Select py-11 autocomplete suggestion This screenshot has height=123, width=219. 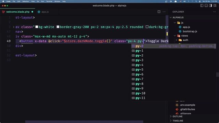tap(173, 98)
